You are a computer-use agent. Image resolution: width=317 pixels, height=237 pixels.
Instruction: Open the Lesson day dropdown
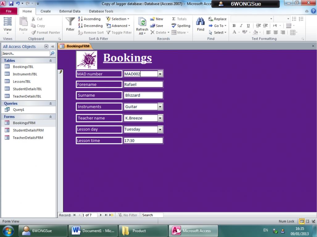pyautogui.click(x=160, y=130)
